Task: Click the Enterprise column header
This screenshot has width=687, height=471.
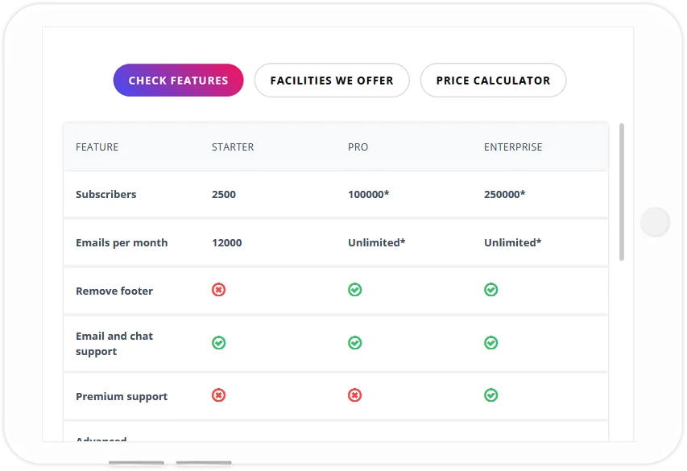Action: [513, 147]
